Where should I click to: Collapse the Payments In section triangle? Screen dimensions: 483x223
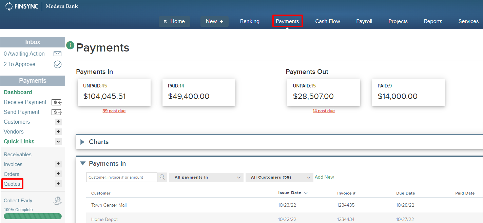pos(82,163)
